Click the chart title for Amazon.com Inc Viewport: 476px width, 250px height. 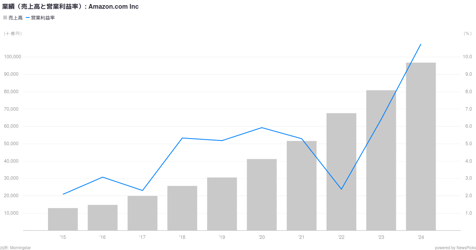(x=71, y=7)
